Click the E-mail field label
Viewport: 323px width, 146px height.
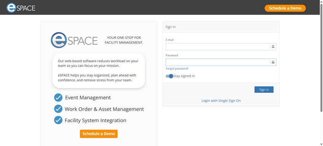point(170,40)
